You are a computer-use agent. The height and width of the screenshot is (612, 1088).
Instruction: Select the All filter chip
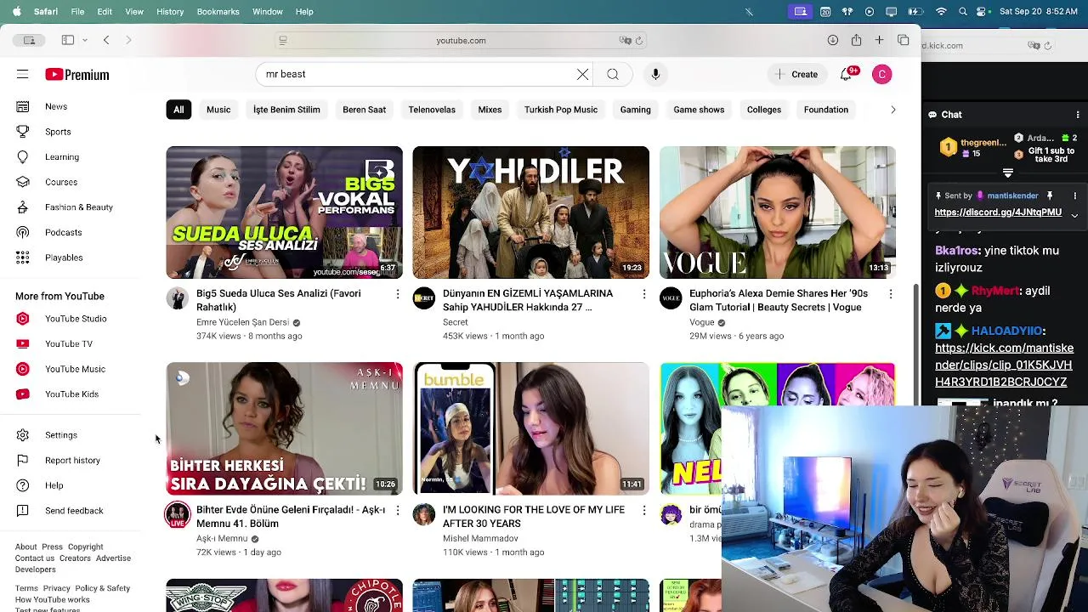(178, 110)
